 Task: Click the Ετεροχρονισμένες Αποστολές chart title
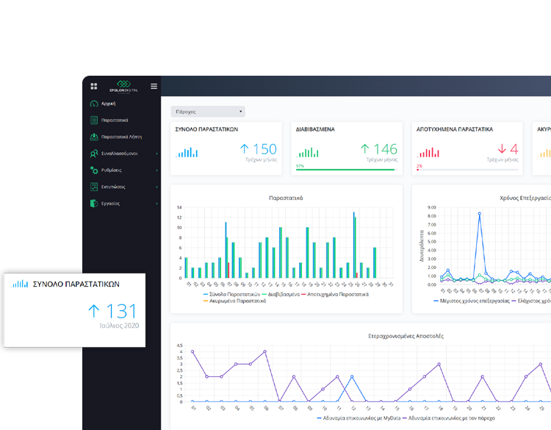tap(406, 336)
